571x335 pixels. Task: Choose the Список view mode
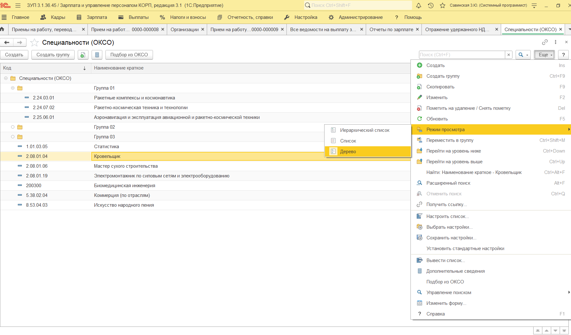click(348, 141)
